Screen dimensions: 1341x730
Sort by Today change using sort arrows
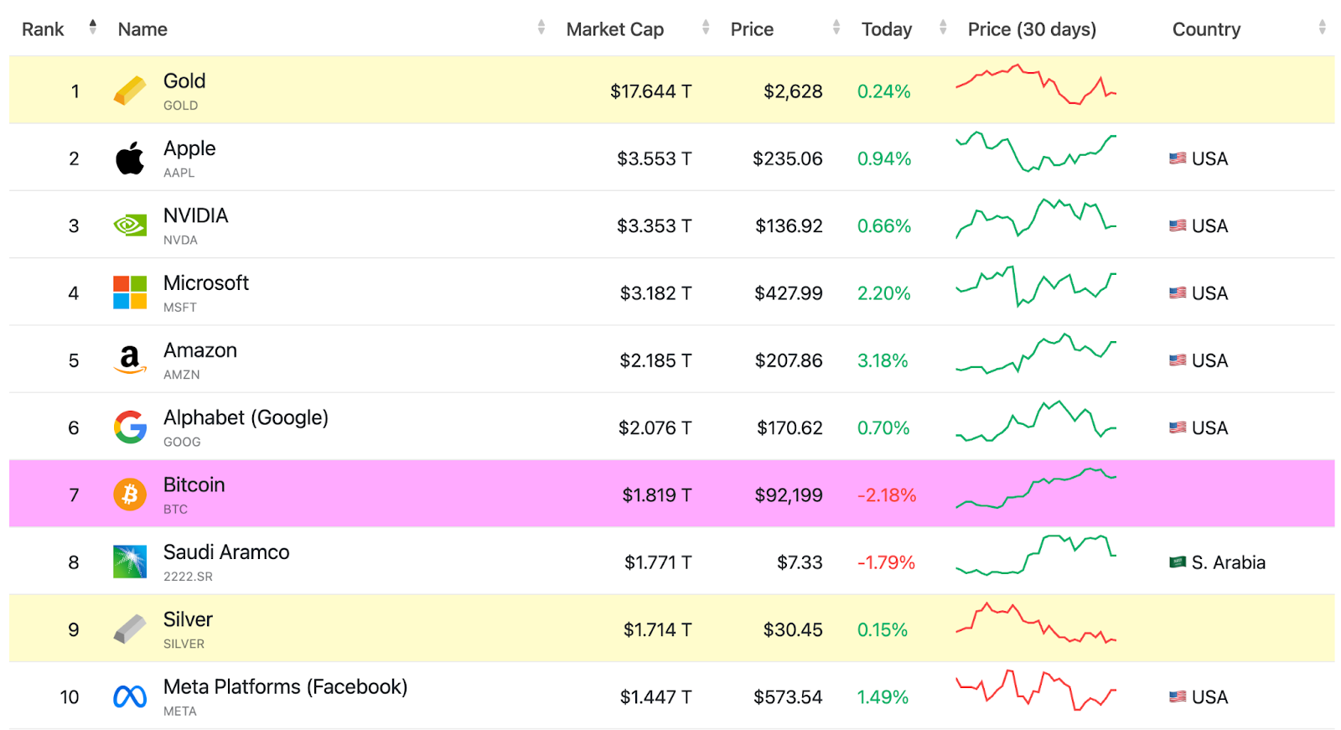(x=943, y=28)
